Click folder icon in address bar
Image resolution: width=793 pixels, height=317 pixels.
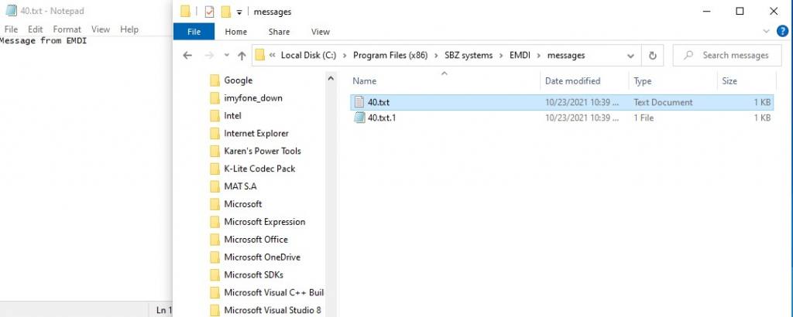[260, 56]
